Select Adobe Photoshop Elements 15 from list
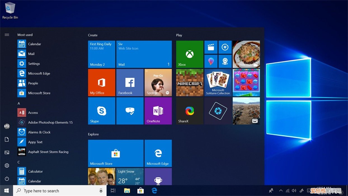 tap(50, 122)
